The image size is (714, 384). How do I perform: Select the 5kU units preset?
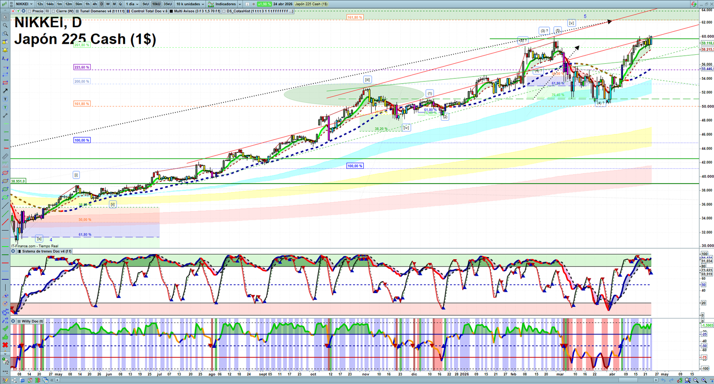[145, 4]
